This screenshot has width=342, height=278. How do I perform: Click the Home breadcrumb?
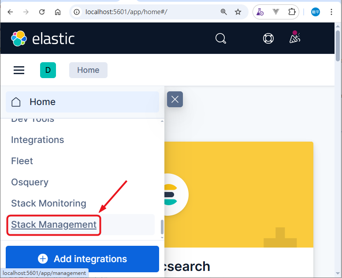click(88, 70)
